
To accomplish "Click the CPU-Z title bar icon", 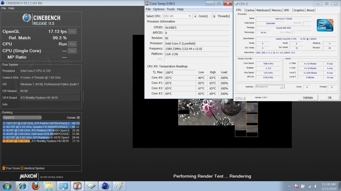I will pyautogui.click(x=236, y=4).
